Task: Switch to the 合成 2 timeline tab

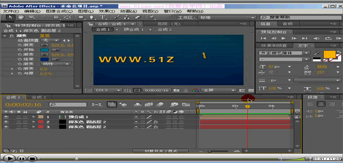Action: click(x=39, y=97)
